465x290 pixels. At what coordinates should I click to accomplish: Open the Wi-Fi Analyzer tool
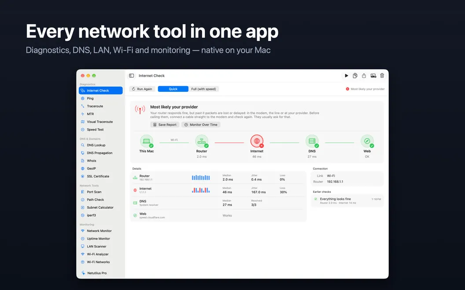(x=101, y=254)
